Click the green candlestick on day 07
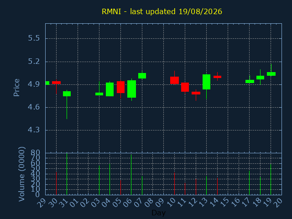Screen dimensions: 292x219 coord(142,76)
